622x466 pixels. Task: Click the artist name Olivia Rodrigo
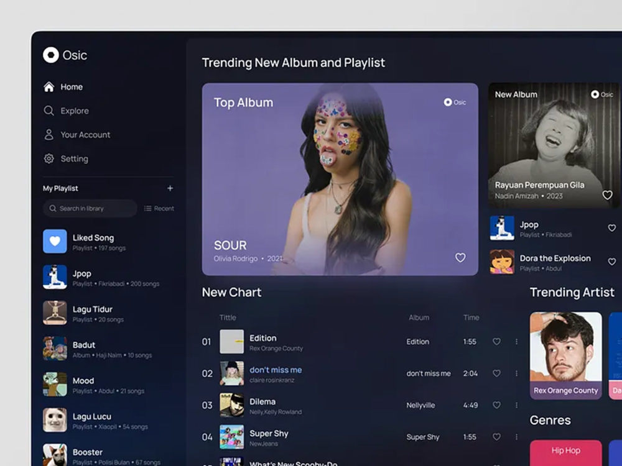tap(236, 258)
